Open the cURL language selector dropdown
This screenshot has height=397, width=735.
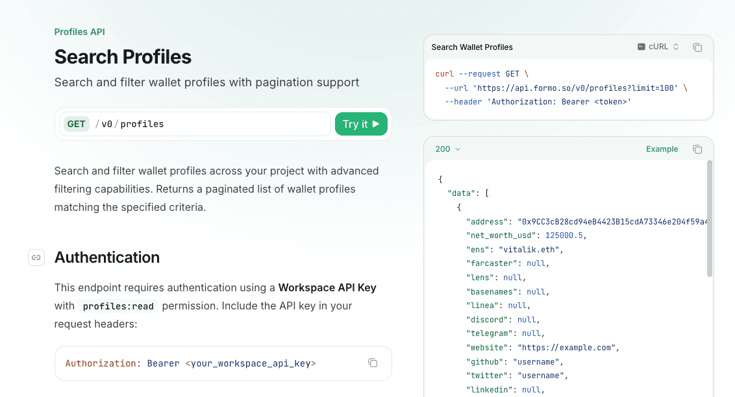658,47
